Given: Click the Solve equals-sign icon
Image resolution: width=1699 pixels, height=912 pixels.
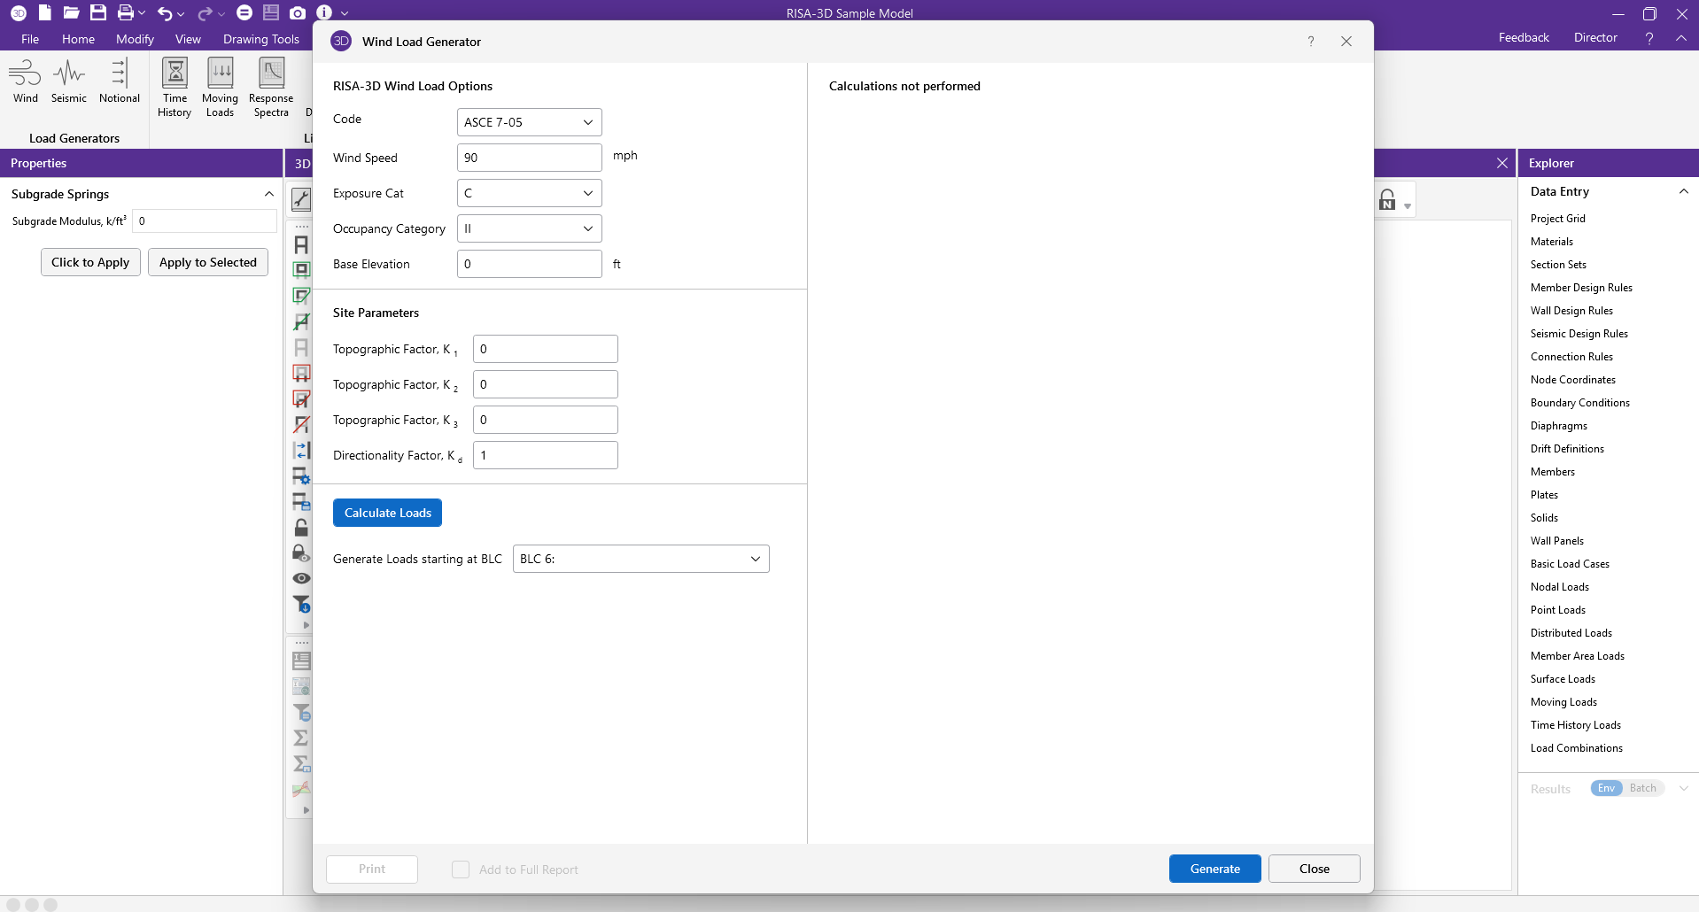Looking at the screenshot, I should (x=244, y=12).
